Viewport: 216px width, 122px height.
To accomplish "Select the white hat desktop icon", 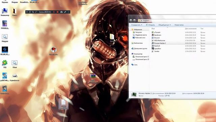I will click(15, 76).
